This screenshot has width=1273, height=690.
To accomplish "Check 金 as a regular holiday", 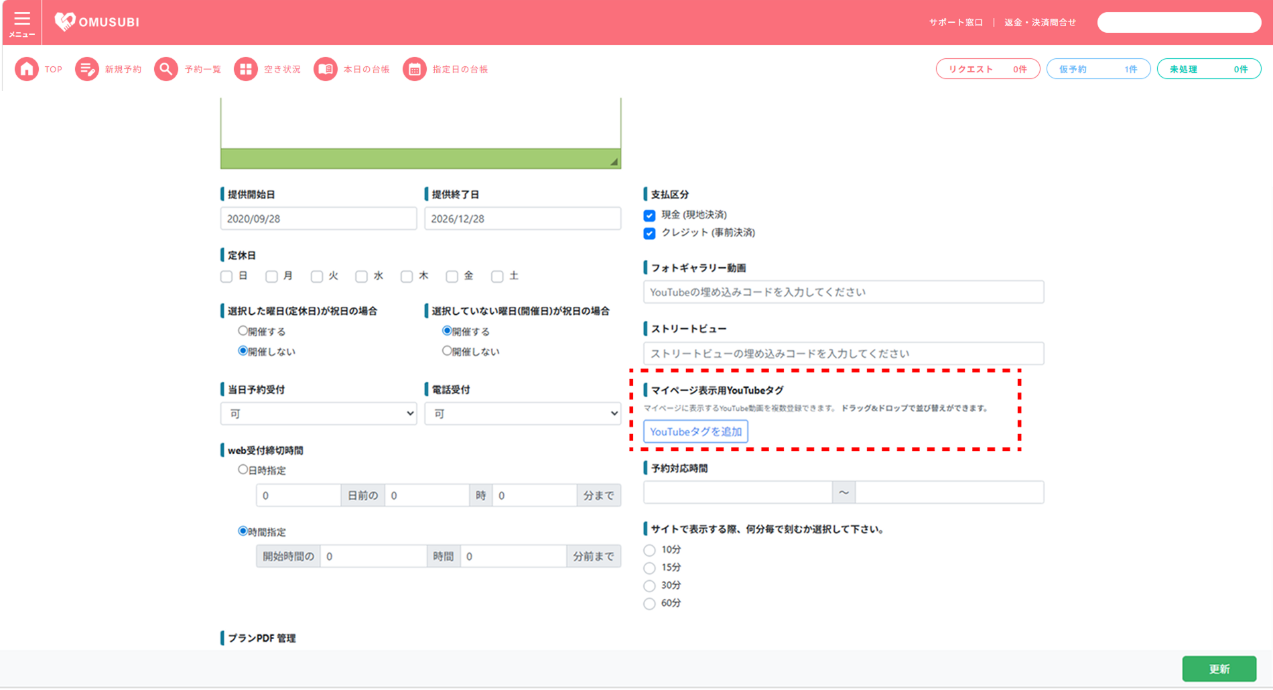I will point(452,277).
